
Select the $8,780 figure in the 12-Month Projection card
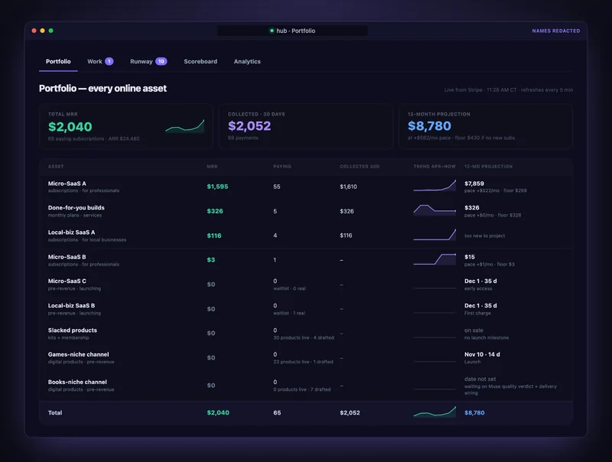(x=429, y=125)
